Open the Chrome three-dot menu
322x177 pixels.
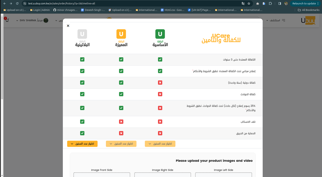pos(318,4)
